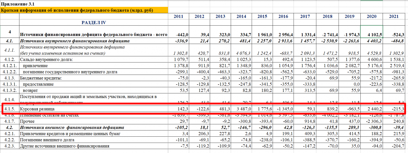Viewport: 408px width, 153px height.
Task: Select the "РАЗДЕЛ IV" section cell
Action: pos(94,23)
